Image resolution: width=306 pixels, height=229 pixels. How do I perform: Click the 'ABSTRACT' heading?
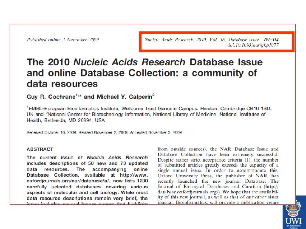tap(40, 149)
